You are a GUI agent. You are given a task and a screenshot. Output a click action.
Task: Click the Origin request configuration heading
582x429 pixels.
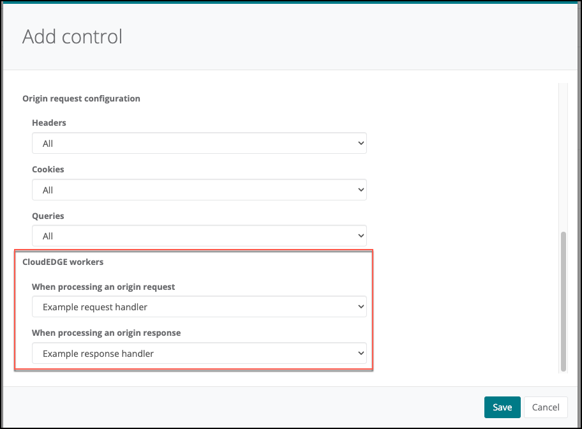(x=81, y=99)
